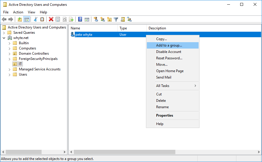
Task: Collapse the whyte.net domain node
Action: pos(4,38)
